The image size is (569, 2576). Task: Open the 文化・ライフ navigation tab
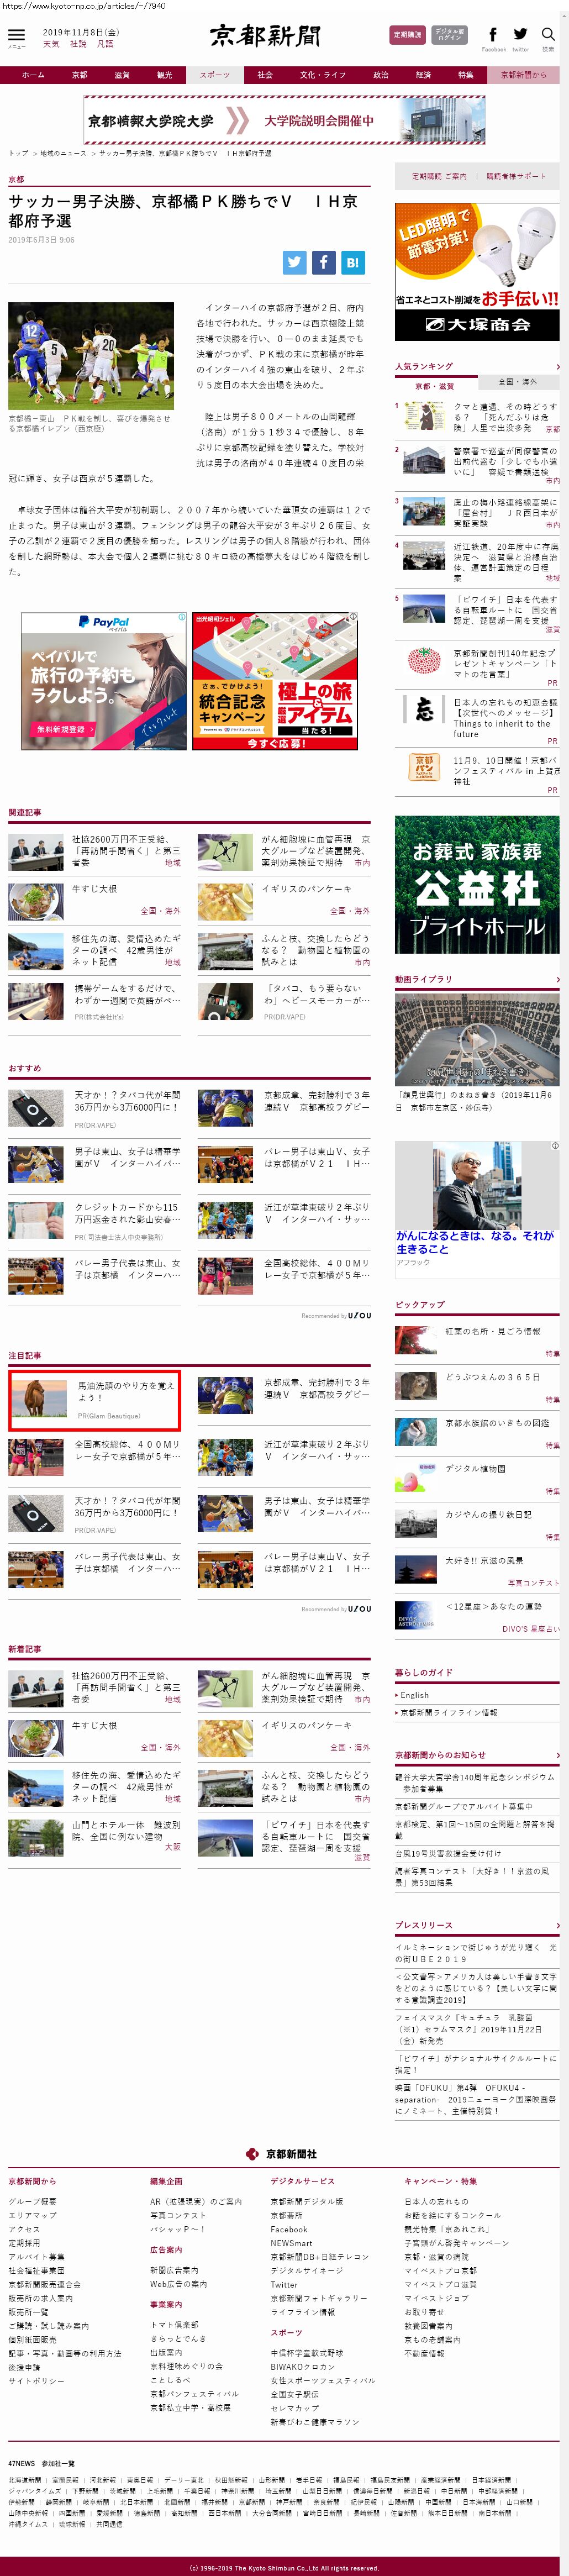322,75
